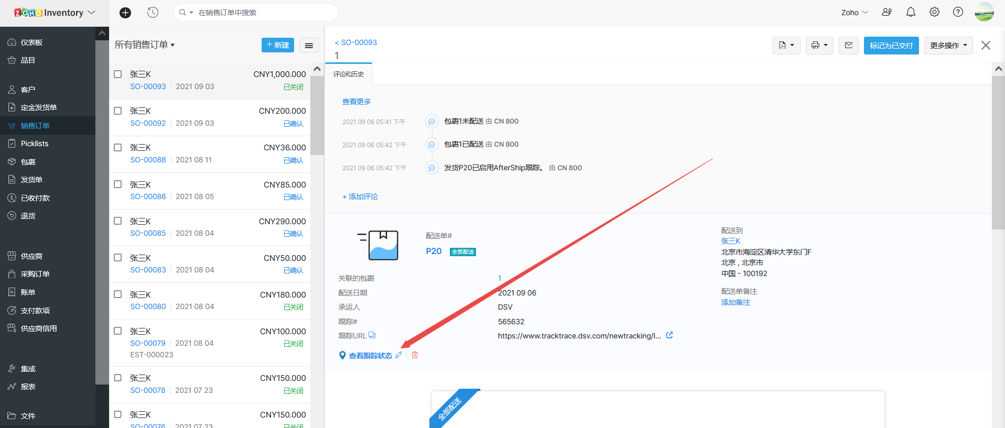Click the quick create plus icon

pyautogui.click(x=125, y=13)
